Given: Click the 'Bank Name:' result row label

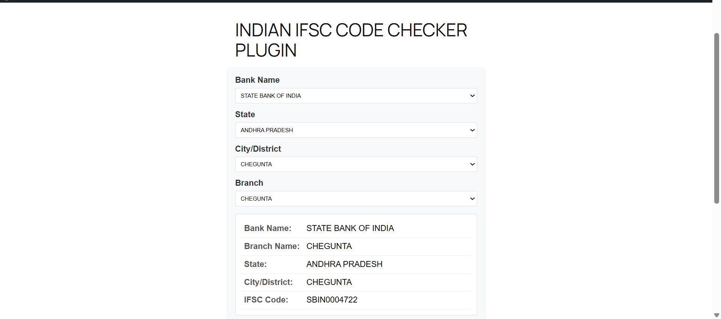Looking at the screenshot, I should 267,228.
